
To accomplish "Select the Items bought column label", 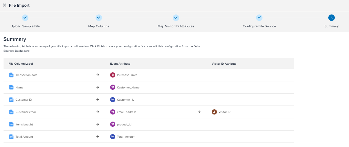I will tap(24, 124).
